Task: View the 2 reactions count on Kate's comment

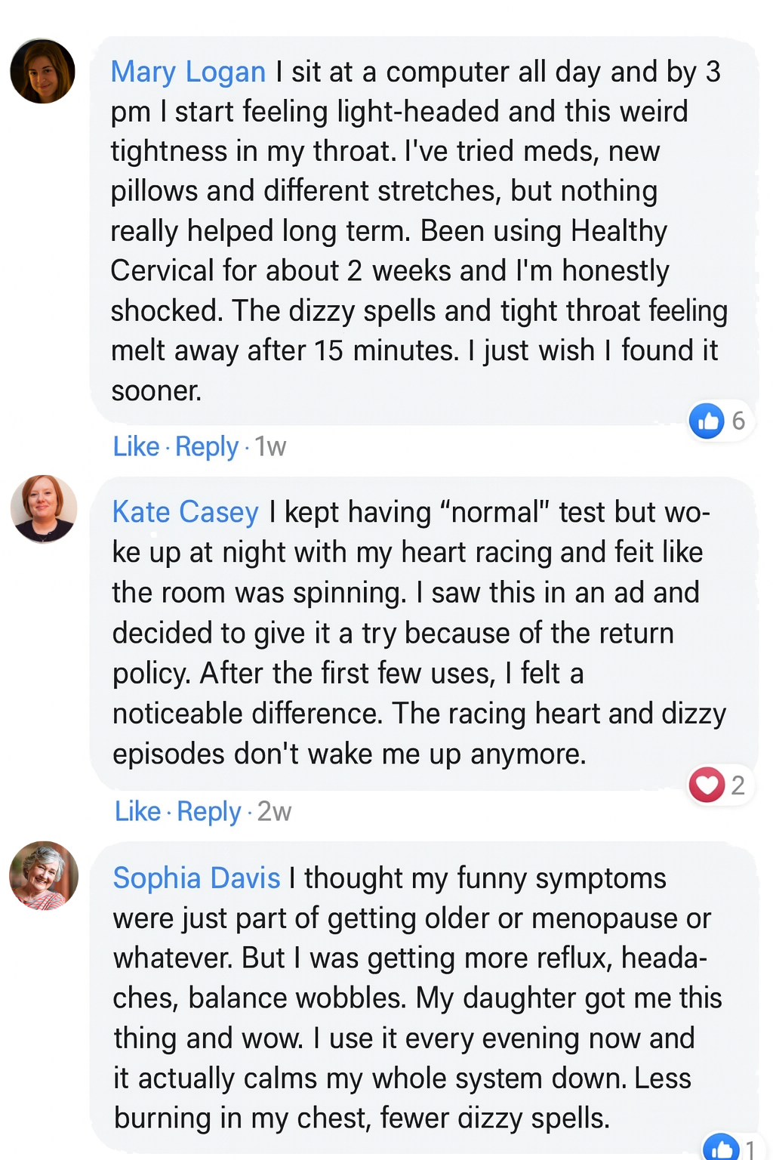Action: 738,785
